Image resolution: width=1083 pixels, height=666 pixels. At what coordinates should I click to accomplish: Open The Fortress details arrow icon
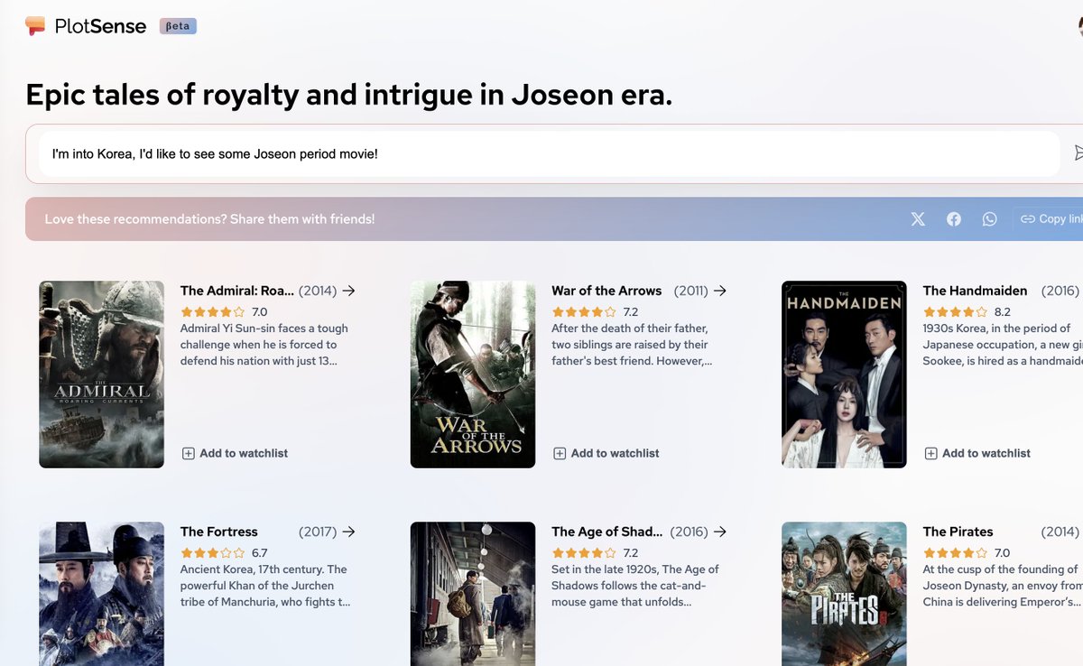pos(349,532)
